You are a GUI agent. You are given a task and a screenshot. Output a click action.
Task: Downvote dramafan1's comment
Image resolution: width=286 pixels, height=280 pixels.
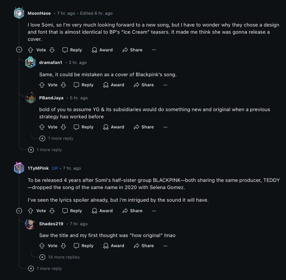click(x=63, y=85)
